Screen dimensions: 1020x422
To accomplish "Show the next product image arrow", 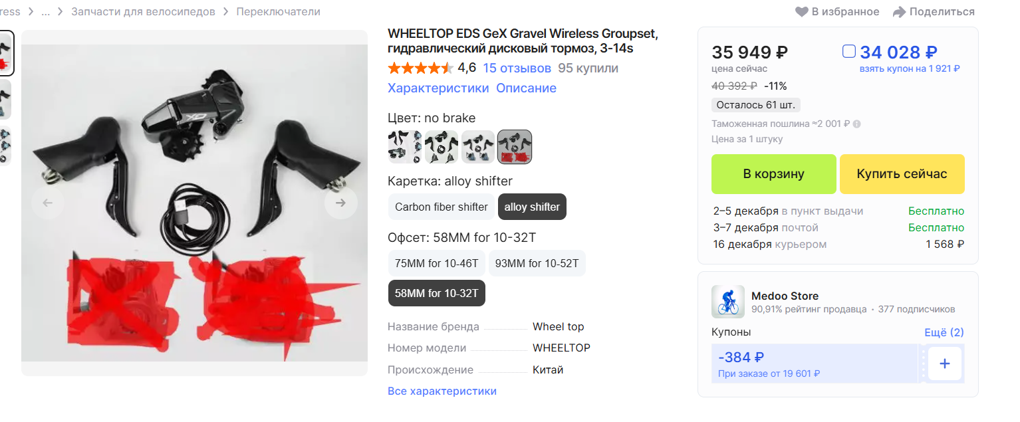I will 340,203.
